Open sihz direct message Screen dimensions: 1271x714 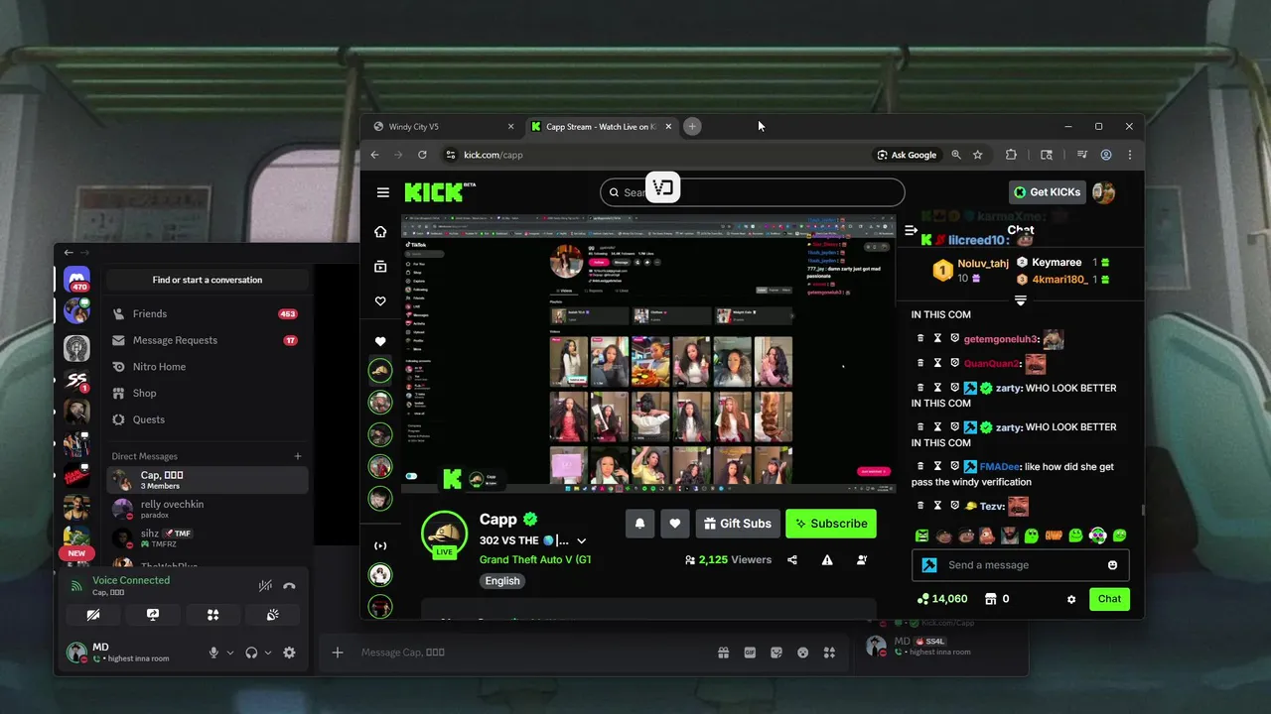(x=207, y=538)
